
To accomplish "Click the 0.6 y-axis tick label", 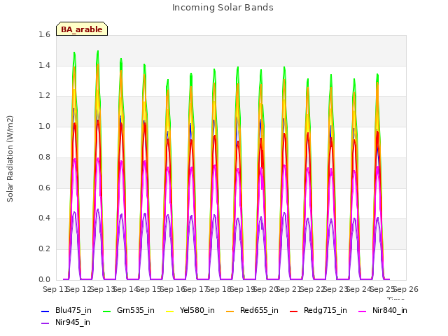I will (44, 188).
